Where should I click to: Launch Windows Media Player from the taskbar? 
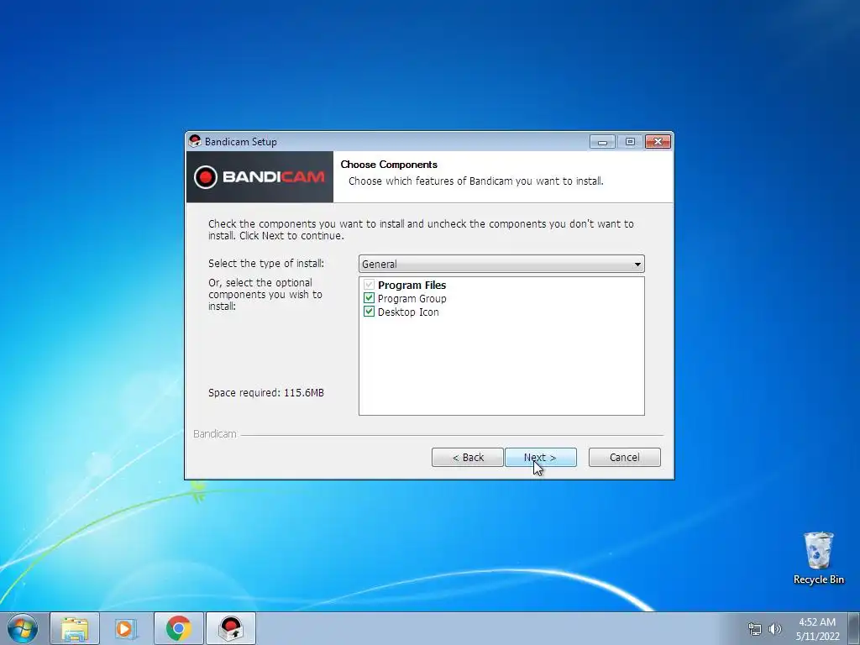pyautogui.click(x=126, y=628)
